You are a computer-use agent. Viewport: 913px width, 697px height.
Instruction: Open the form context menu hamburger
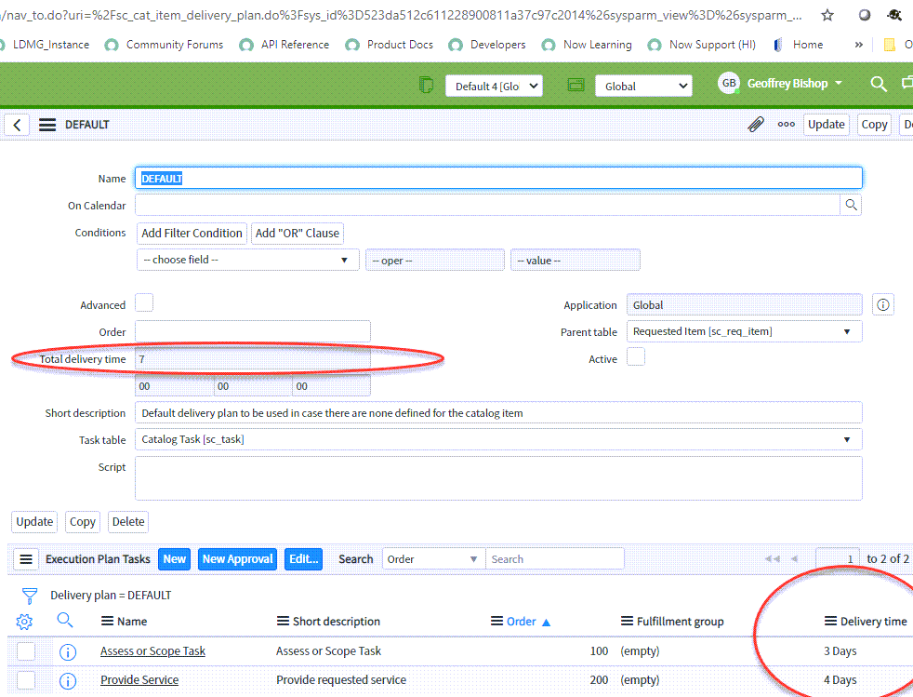point(46,124)
